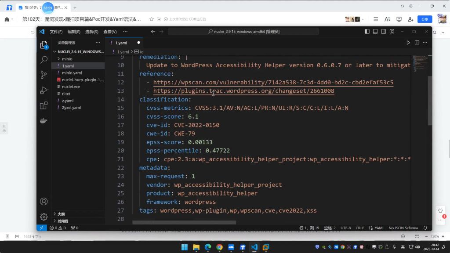
Task: Select nuclei.exe in the file explorer
Action: [x=78, y=87]
